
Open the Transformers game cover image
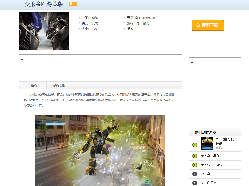click(x=44, y=31)
